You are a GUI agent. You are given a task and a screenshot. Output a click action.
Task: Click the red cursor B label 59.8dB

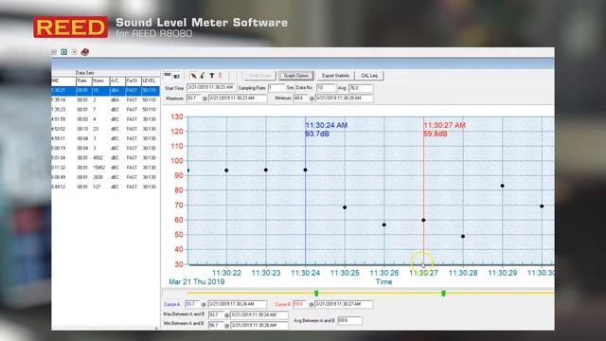click(436, 134)
